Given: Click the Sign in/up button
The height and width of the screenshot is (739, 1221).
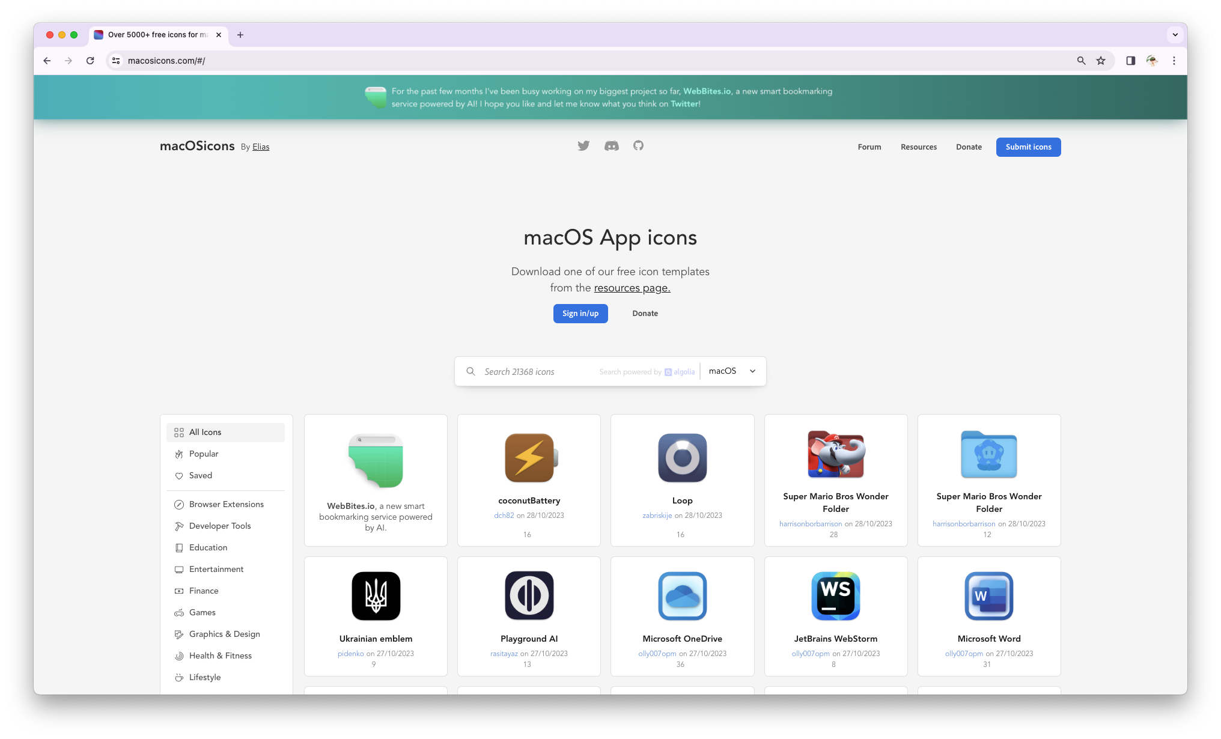Looking at the screenshot, I should click(580, 314).
